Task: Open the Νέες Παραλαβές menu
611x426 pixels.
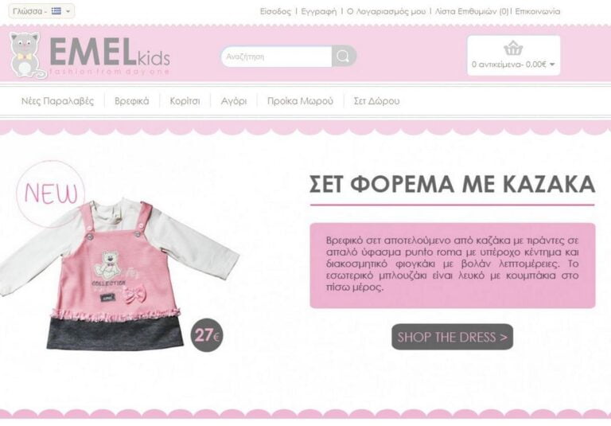Action: (x=57, y=101)
